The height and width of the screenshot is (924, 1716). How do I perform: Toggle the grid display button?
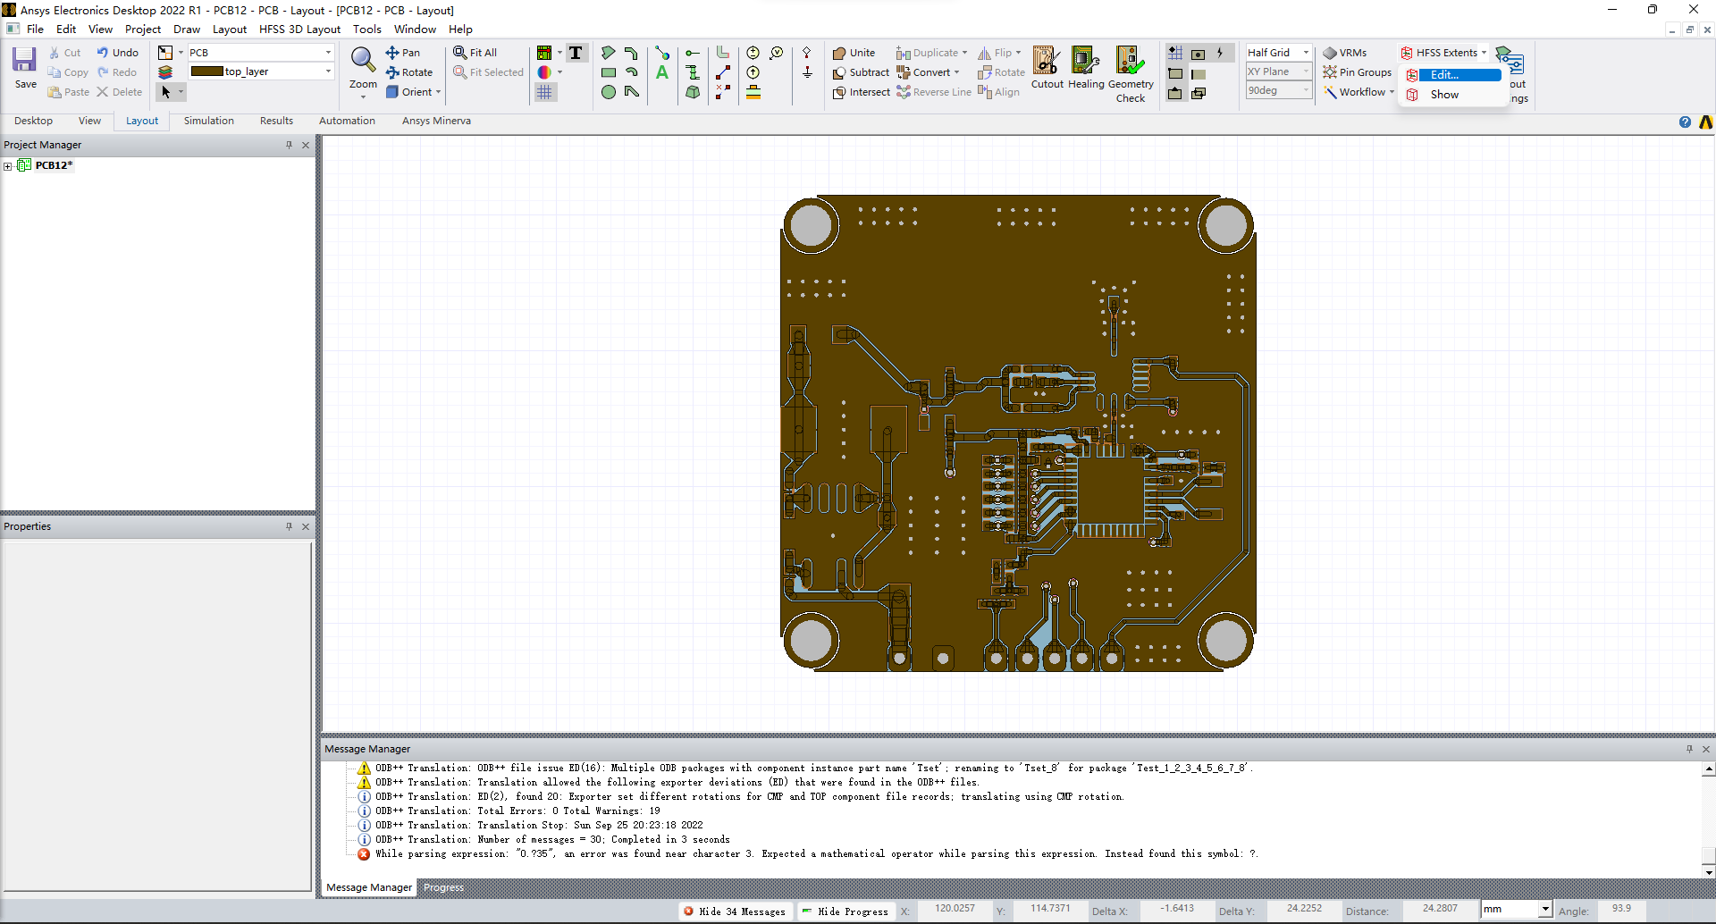[x=544, y=92]
